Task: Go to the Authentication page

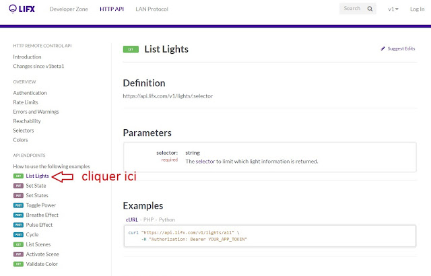Action: [30, 93]
